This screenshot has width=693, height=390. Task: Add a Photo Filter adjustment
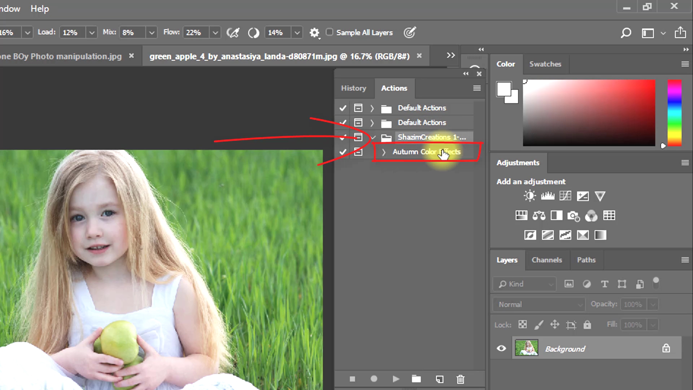pos(573,216)
